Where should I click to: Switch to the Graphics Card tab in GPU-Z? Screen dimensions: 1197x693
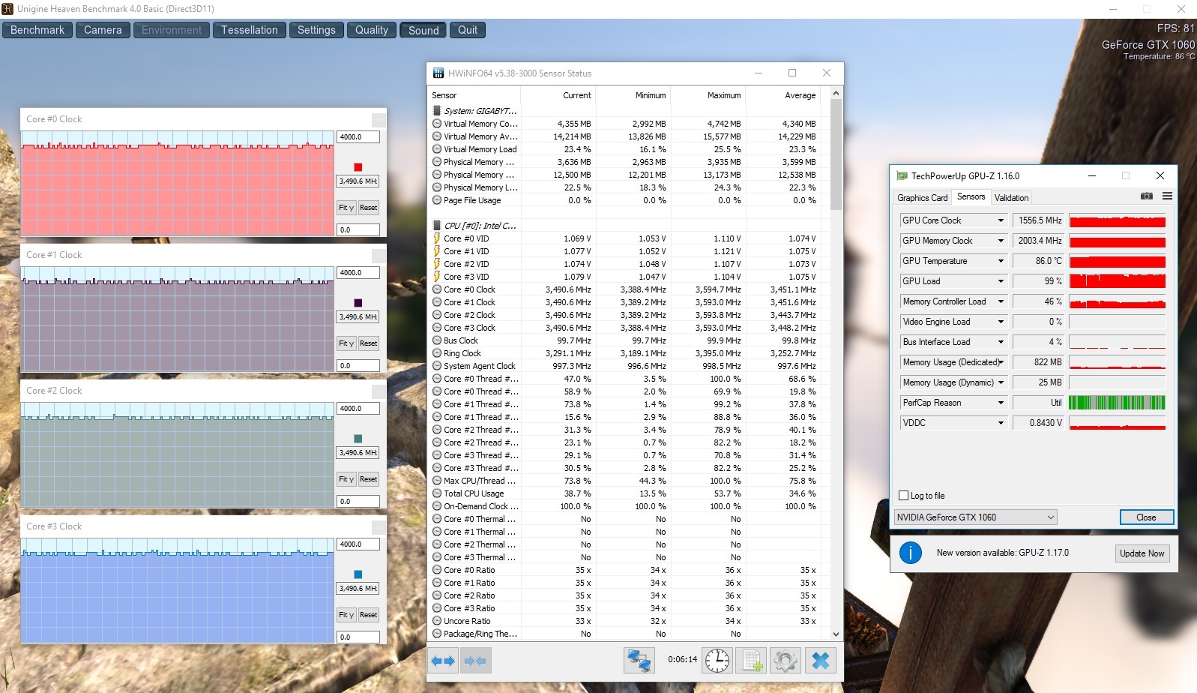[x=923, y=198]
